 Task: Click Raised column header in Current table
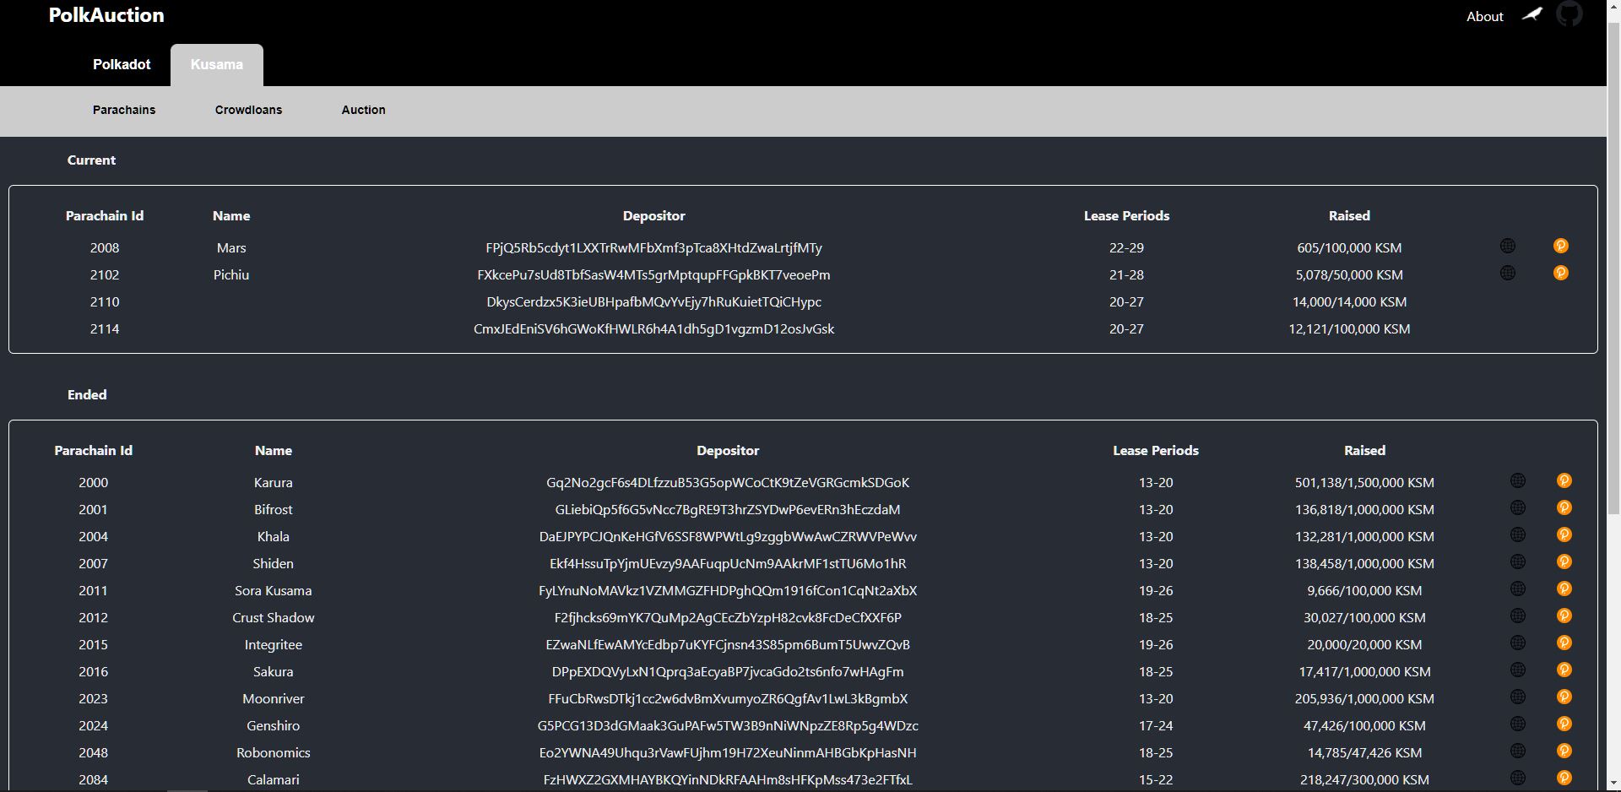pyautogui.click(x=1349, y=216)
